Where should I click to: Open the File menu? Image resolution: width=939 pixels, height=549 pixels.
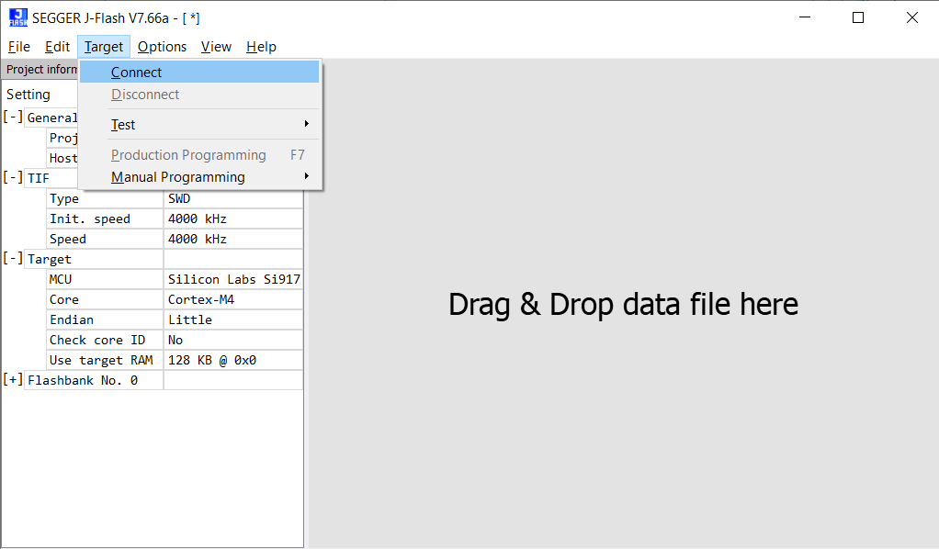pyautogui.click(x=19, y=47)
